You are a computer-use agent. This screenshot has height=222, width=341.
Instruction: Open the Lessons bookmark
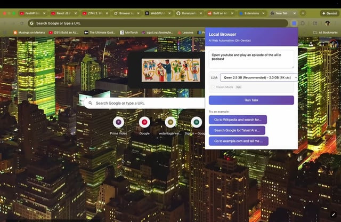click(x=185, y=33)
